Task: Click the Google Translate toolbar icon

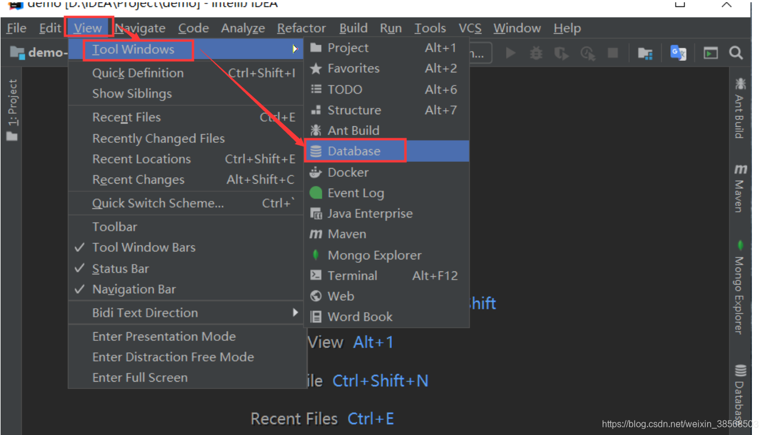Action: coord(678,53)
